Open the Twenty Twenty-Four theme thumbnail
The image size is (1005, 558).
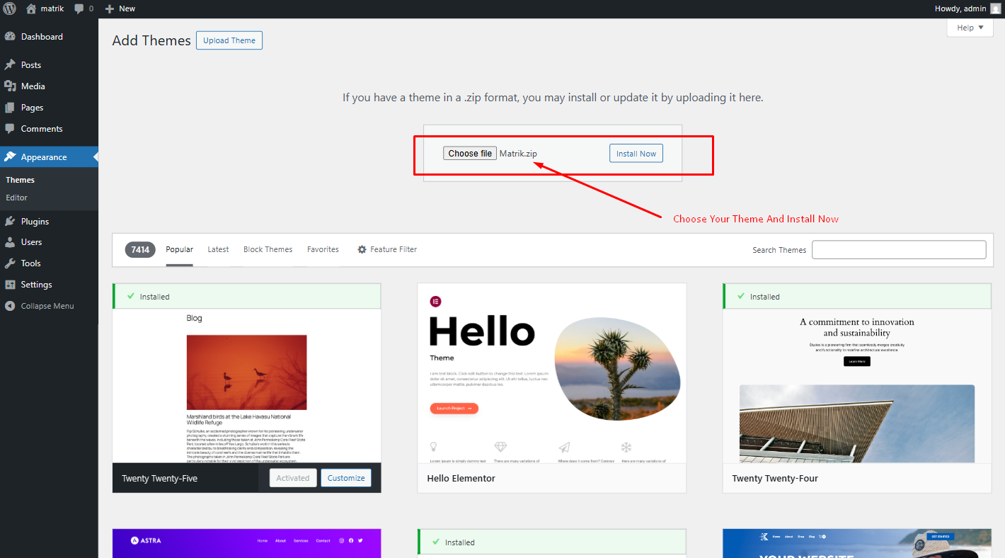[x=857, y=386]
